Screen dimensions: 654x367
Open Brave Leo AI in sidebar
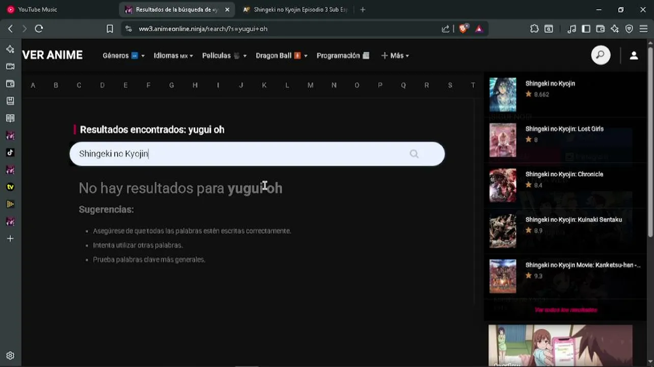[x=10, y=49]
